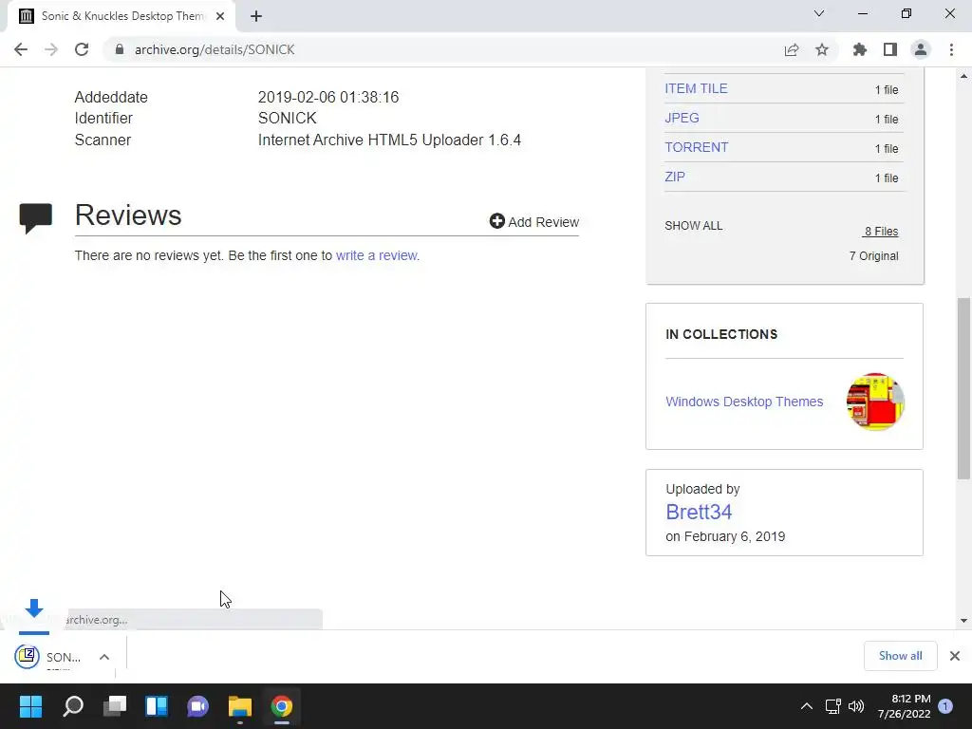Image resolution: width=972 pixels, height=729 pixels.
Task: Open the Extensions puzzle icon
Action: click(x=860, y=49)
